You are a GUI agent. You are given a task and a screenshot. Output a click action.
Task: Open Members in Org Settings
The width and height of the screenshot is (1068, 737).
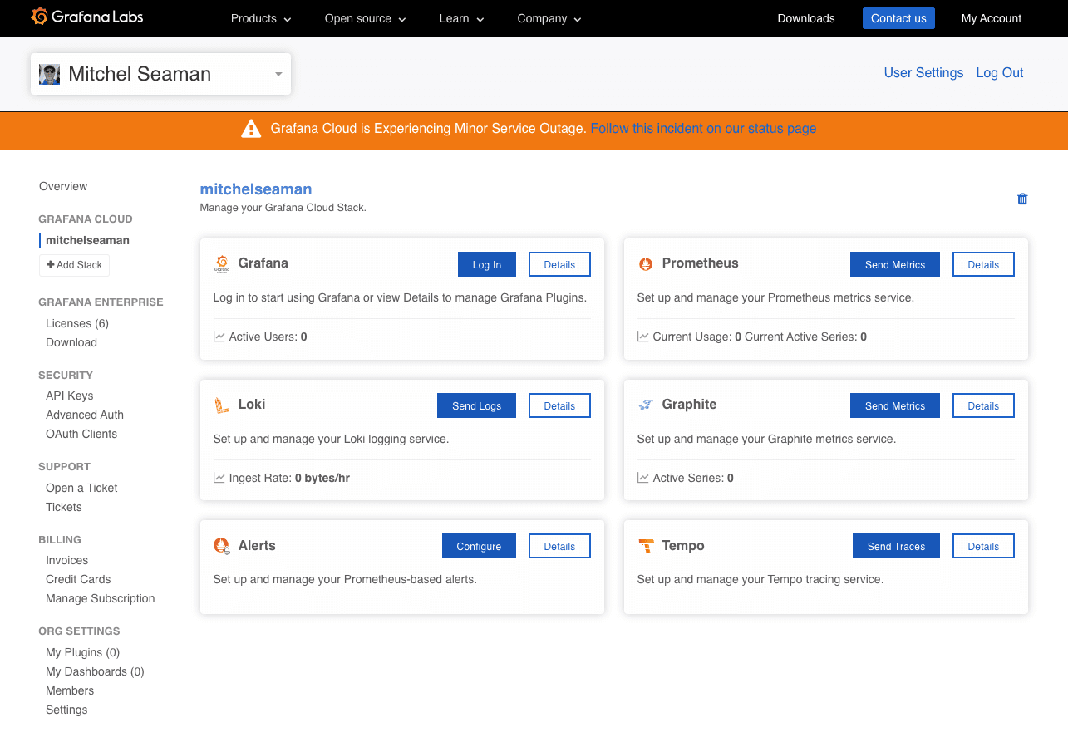(70, 690)
